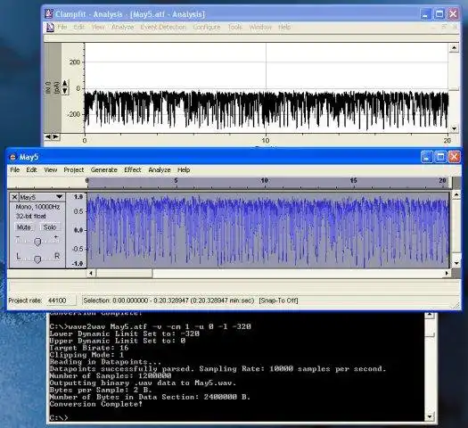Open Event Detection menu in Clampfit
Screen dimensions: 468x428
(163, 27)
